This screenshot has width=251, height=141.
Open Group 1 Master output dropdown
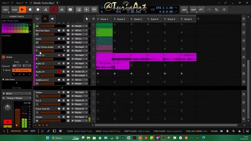click(x=16, y=98)
